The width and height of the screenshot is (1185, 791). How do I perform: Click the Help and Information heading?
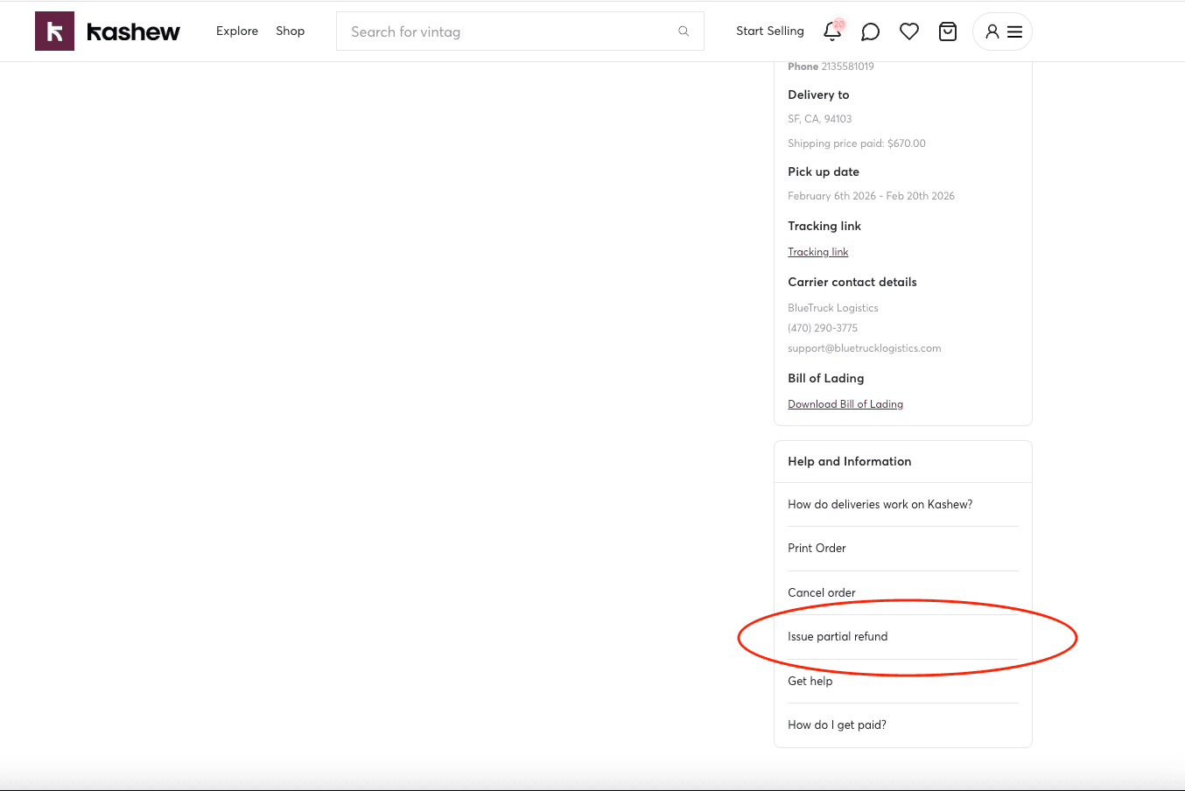pos(850,461)
